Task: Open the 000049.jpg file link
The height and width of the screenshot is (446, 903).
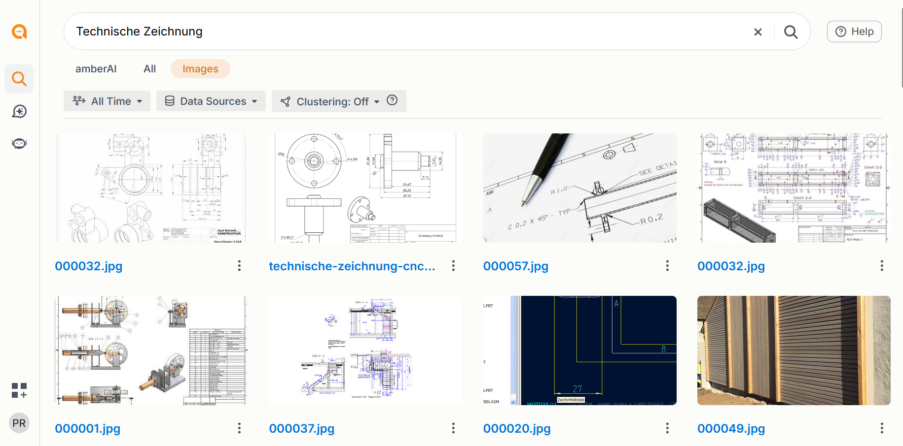Action: (731, 429)
